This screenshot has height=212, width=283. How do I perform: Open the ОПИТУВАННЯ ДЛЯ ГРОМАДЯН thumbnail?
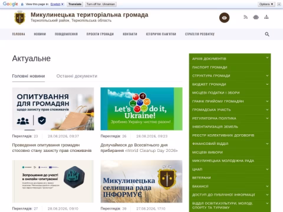[x=53, y=109]
